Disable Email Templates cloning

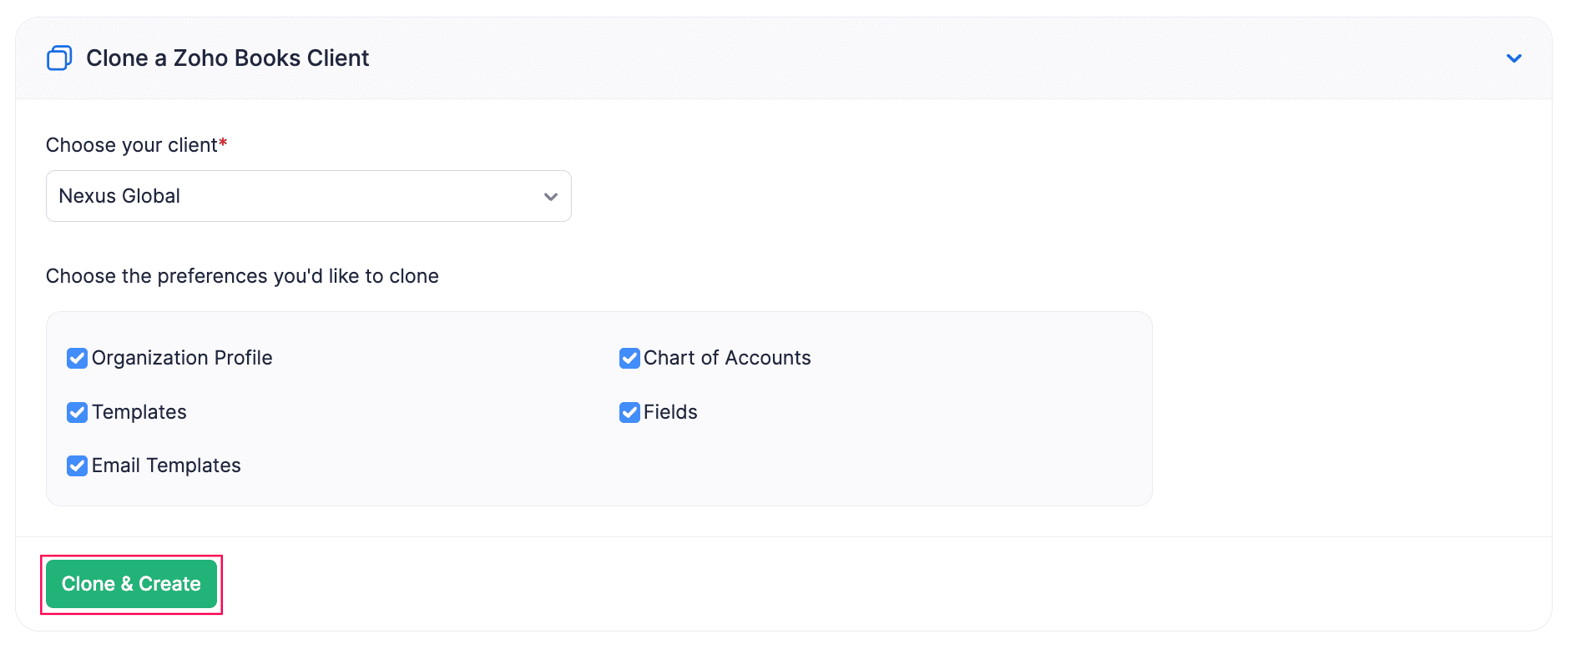point(77,465)
